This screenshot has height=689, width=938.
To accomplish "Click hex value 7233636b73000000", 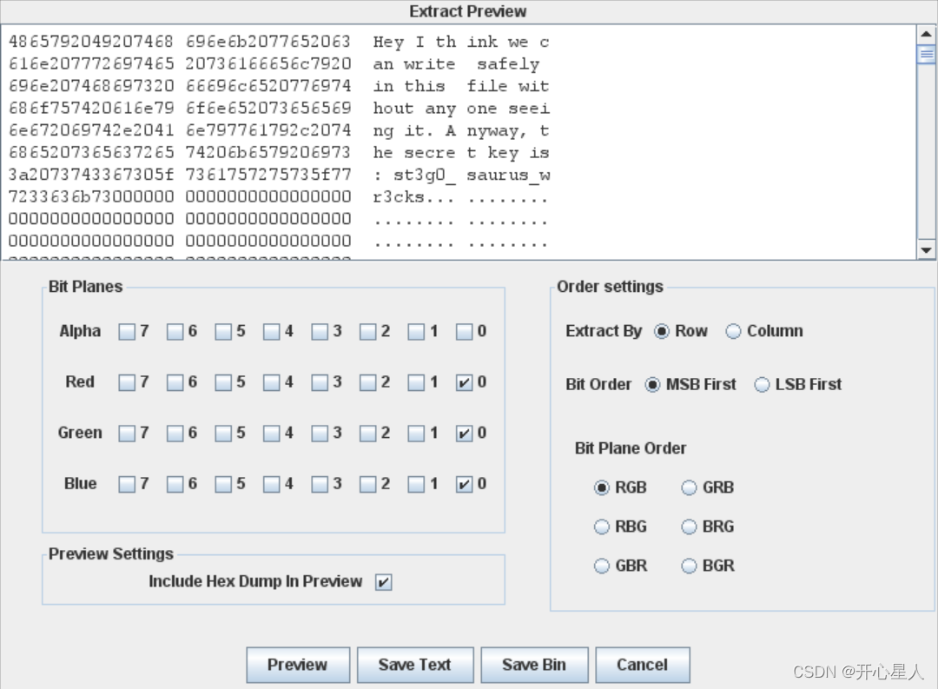I will [x=91, y=196].
